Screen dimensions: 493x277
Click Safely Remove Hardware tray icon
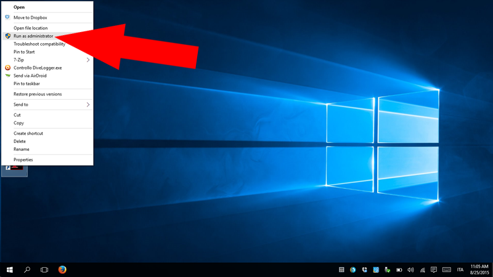(x=388, y=270)
